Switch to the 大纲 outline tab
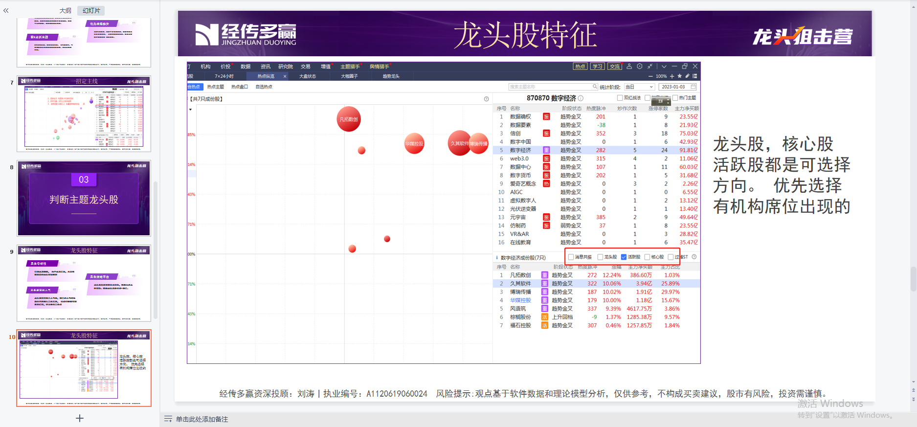 click(66, 10)
